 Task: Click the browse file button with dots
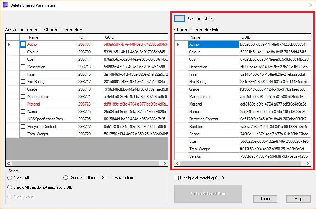coord(179,18)
